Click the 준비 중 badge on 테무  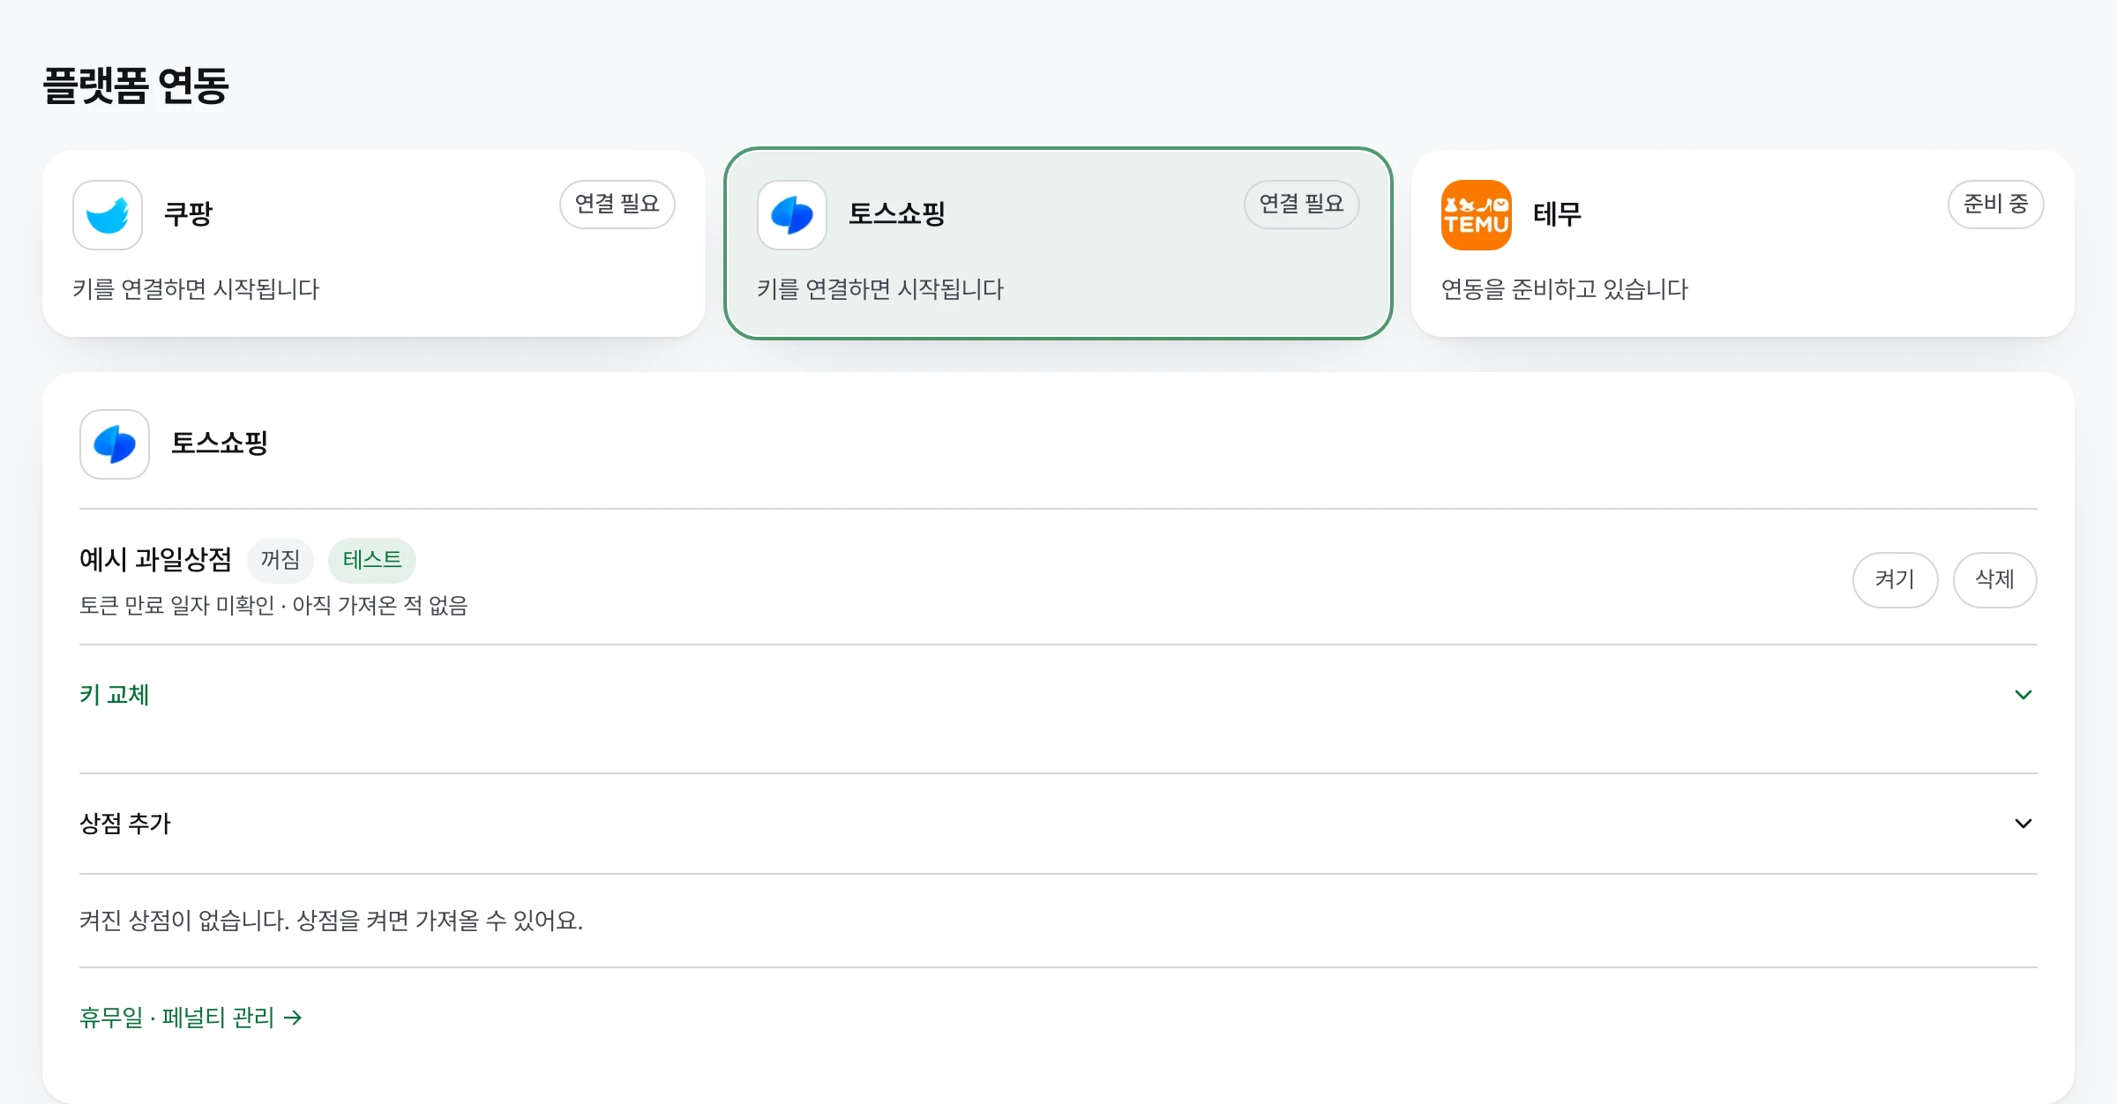tap(1996, 205)
